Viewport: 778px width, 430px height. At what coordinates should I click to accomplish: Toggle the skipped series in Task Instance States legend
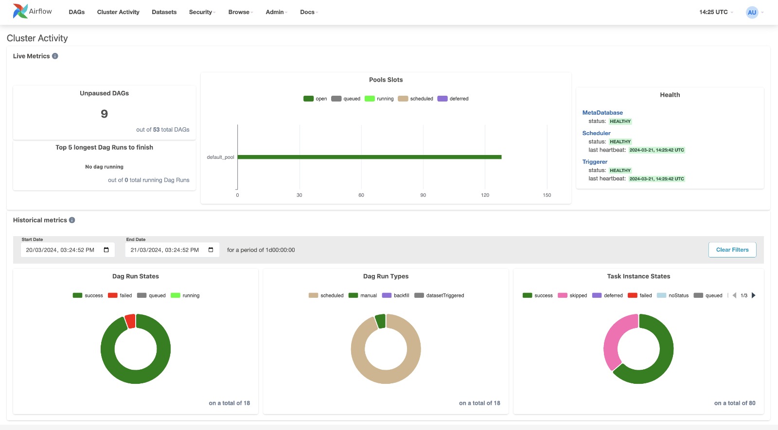pyautogui.click(x=572, y=295)
